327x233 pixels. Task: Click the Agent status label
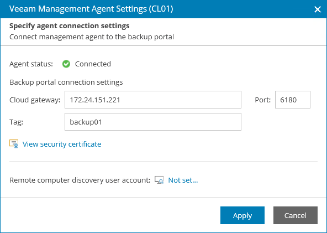tap(31, 64)
